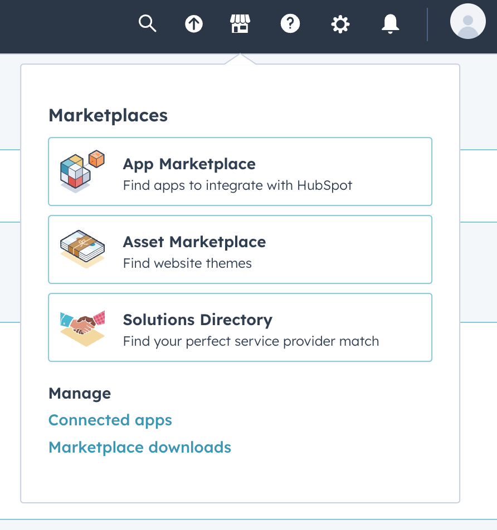Screen dimensions: 497x530
Task: Select the Asset Marketplace title
Action: pos(194,242)
